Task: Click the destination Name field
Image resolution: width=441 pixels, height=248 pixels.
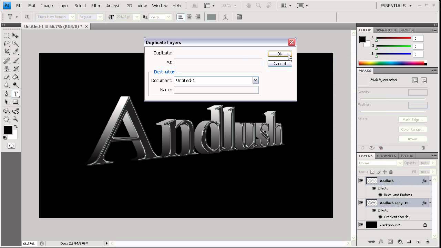Action: (x=216, y=90)
